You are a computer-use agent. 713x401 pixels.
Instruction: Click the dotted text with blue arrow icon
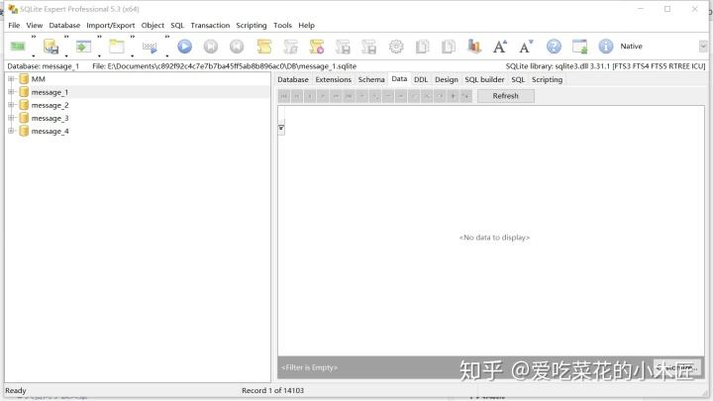[150, 47]
